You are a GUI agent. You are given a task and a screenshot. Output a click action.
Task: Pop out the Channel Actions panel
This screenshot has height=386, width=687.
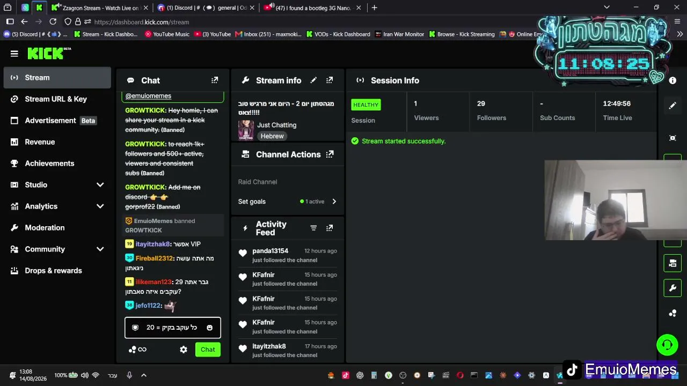(x=330, y=154)
